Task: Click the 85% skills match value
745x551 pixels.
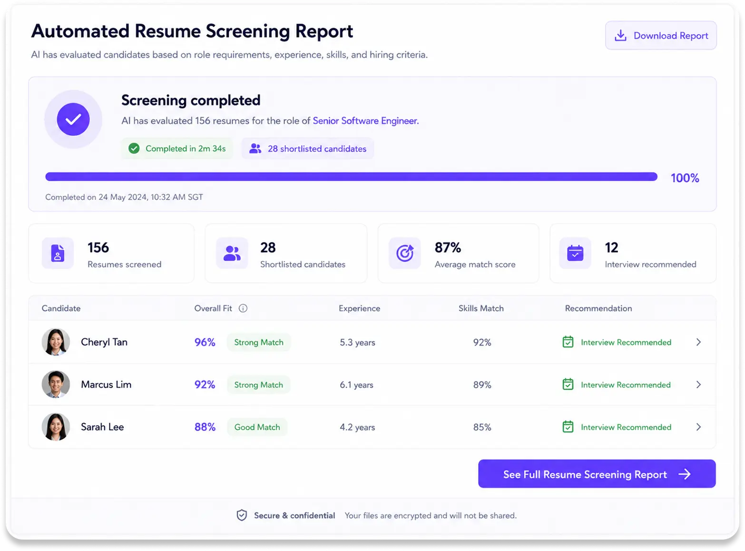Action: click(x=482, y=427)
